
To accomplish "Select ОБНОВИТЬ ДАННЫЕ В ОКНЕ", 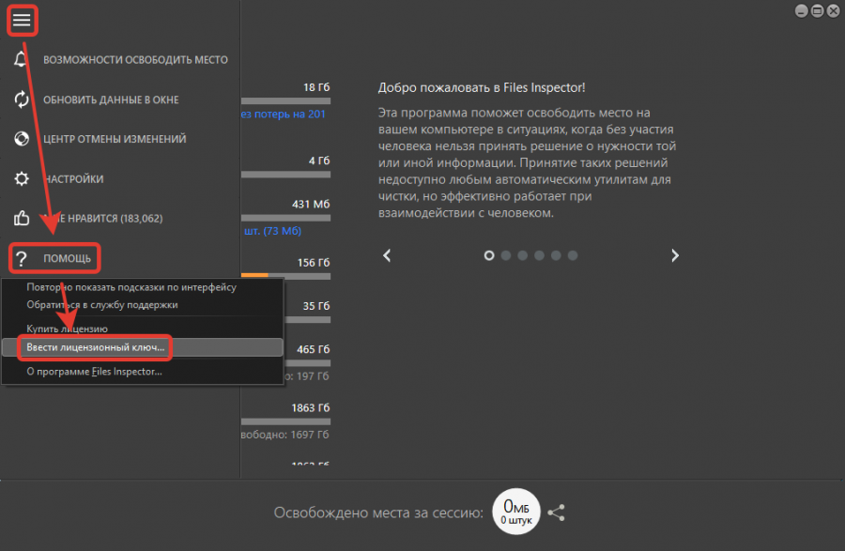I will pos(111,99).
